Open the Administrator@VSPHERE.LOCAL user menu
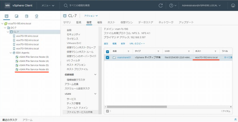The width and height of the screenshot is (238, 122). tap(201, 5)
